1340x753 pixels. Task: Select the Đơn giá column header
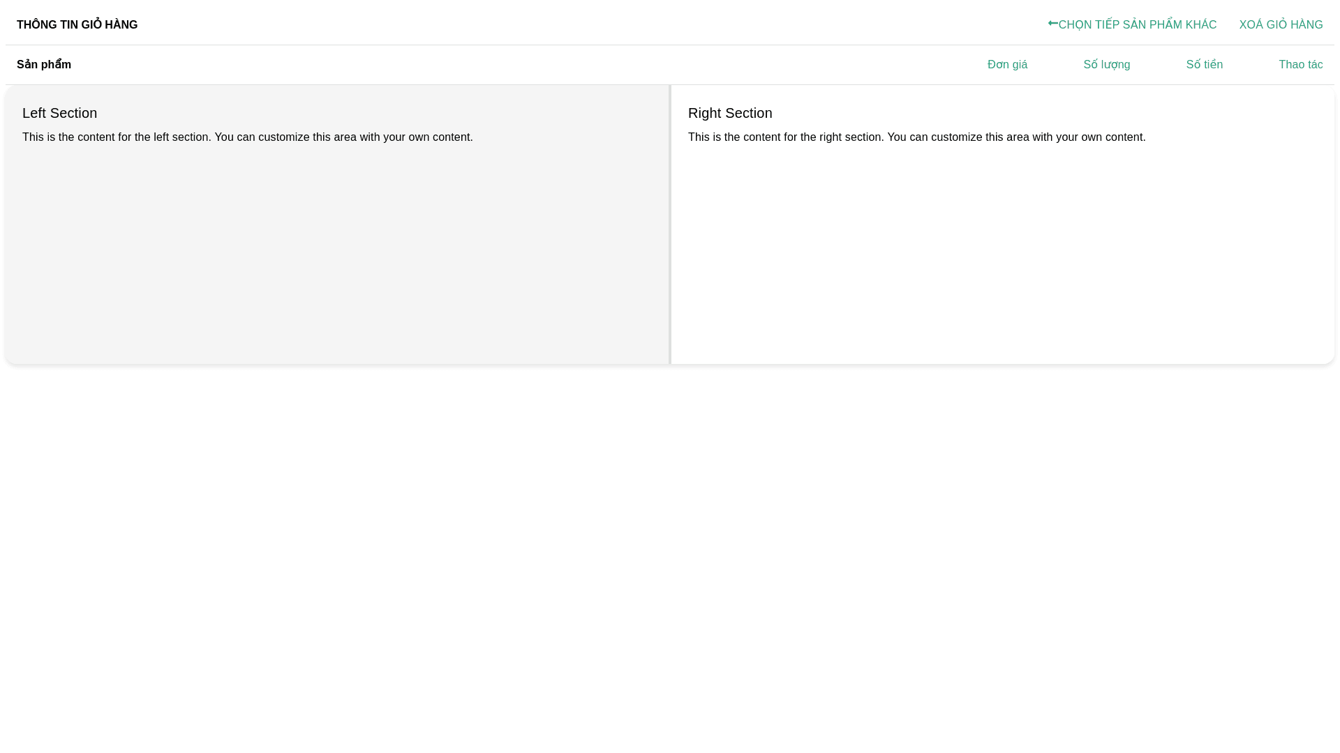pos(1007,65)
